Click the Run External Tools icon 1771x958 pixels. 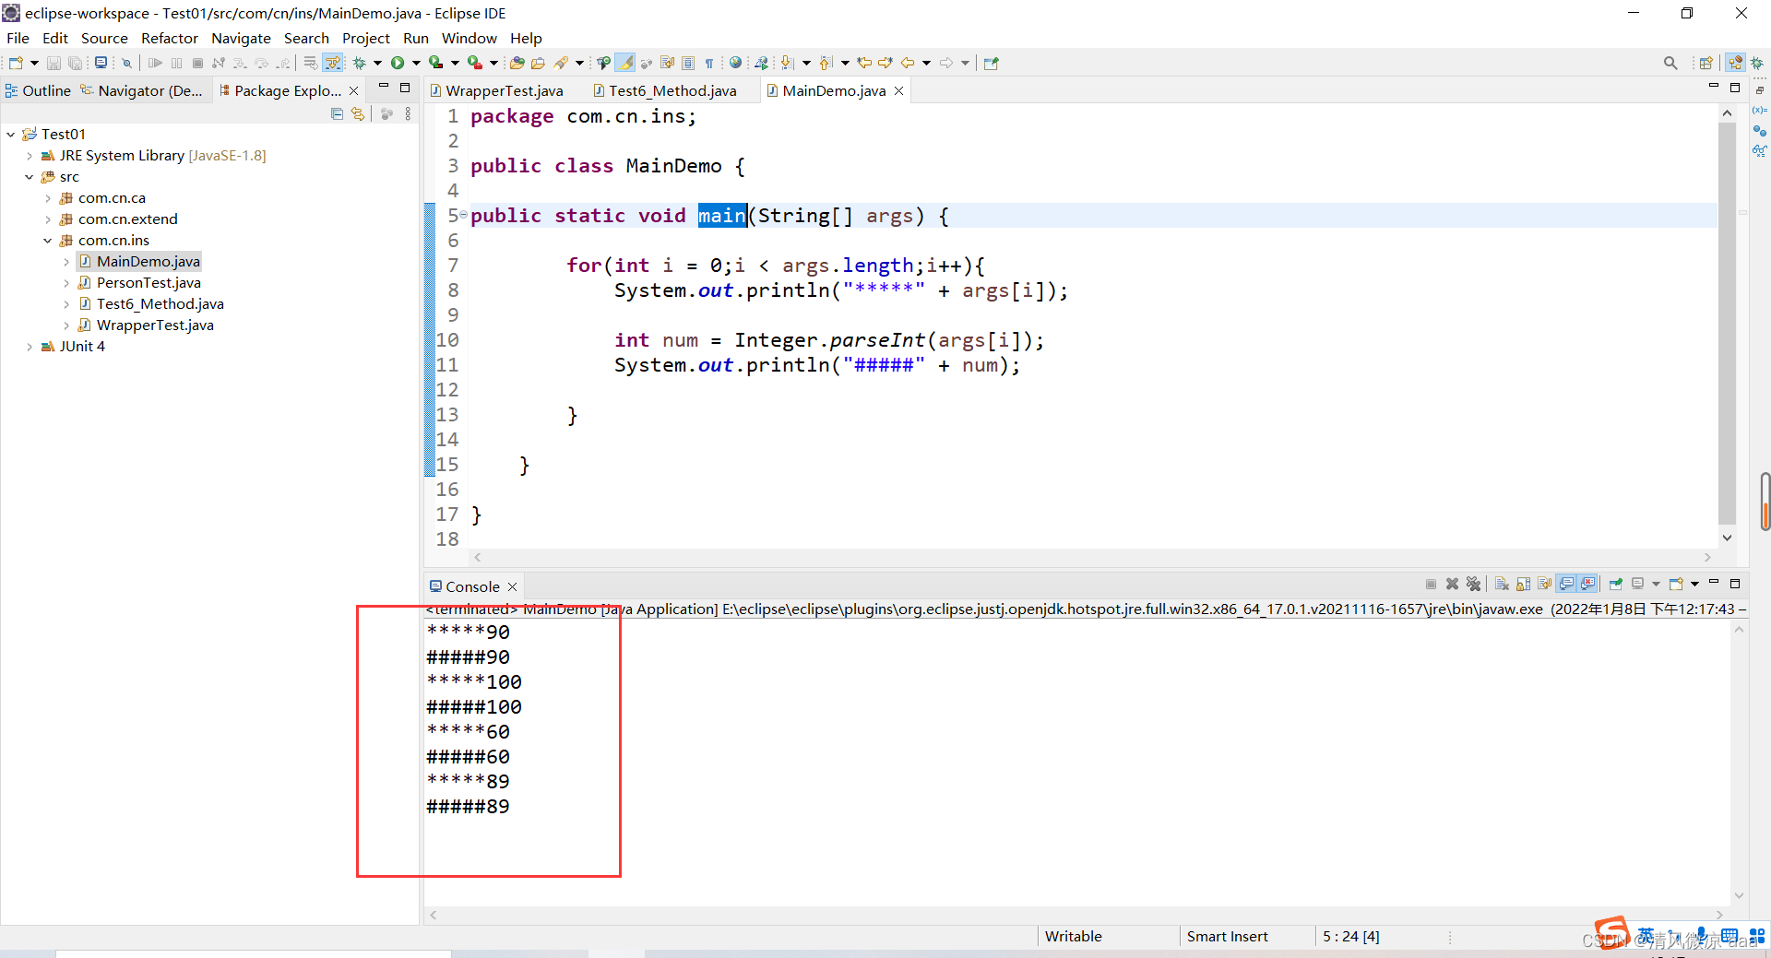coord(475,63)
